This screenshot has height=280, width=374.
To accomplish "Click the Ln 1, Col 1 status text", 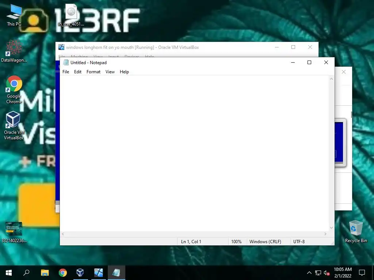I will (x=191, y=241).
